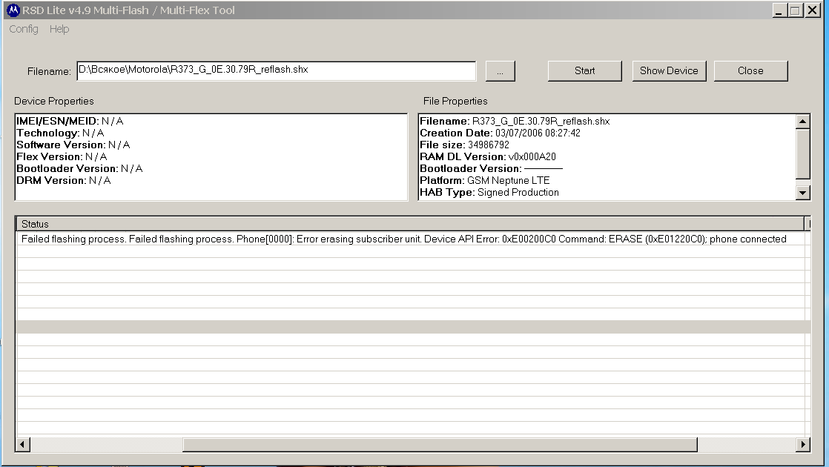Click the highlighted gray row in status list
Image resolution: width=829 pixels, height=467 pixels.
coord(413,326)
